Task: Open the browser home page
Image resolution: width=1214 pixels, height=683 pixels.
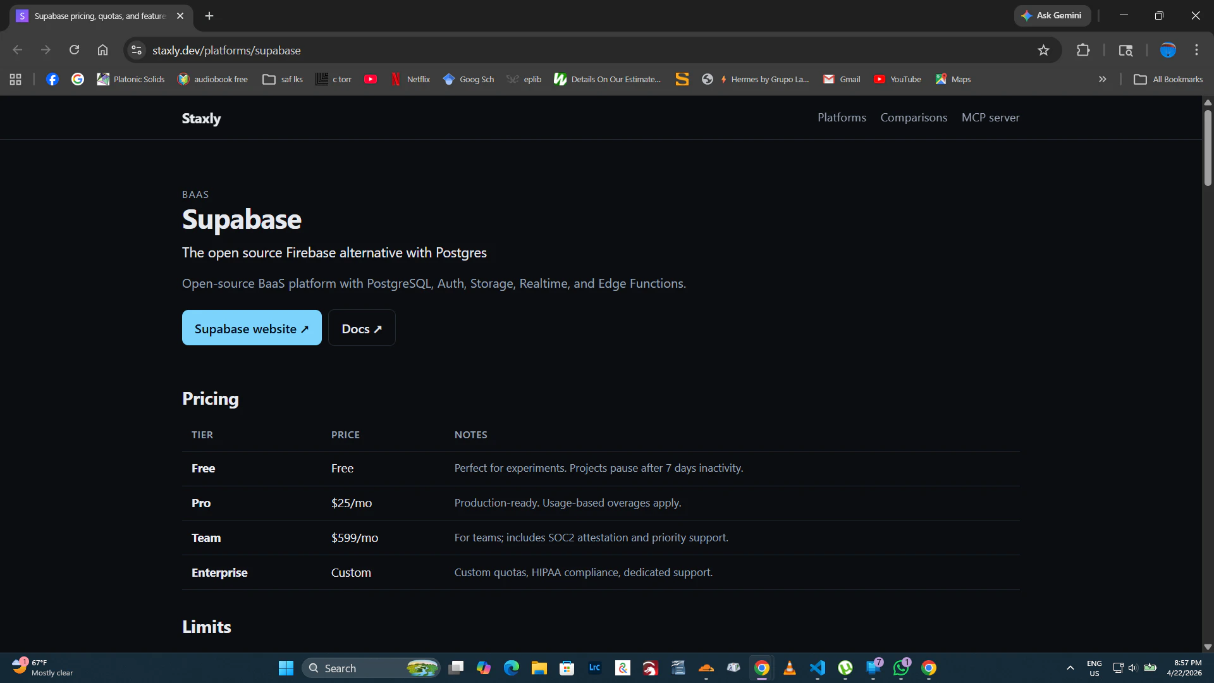Action: [x=102, y=50]
